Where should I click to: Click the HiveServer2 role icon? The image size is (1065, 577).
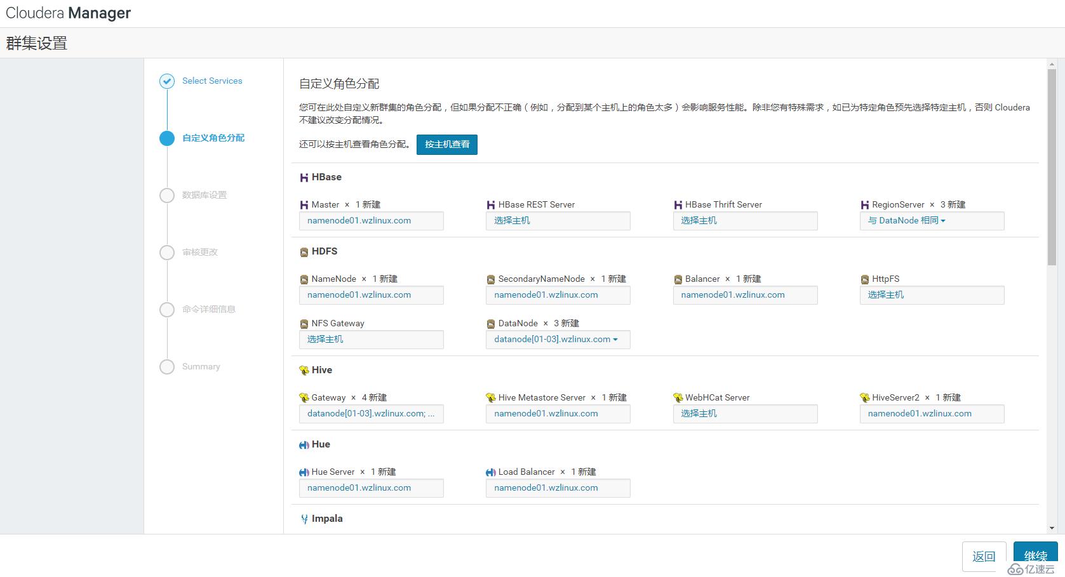pos(864,398)
